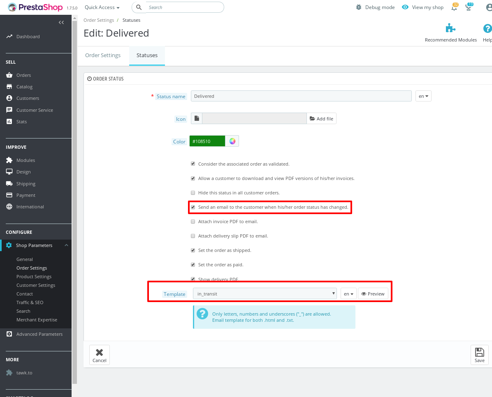Switch to the Order Settings tab

pos(103,55)
